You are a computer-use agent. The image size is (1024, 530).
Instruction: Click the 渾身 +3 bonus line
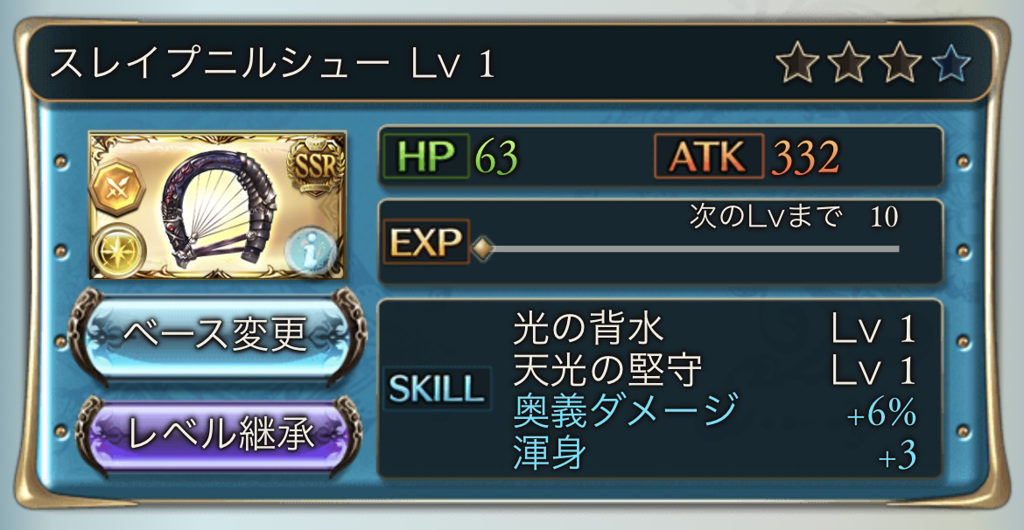(714, 454)
